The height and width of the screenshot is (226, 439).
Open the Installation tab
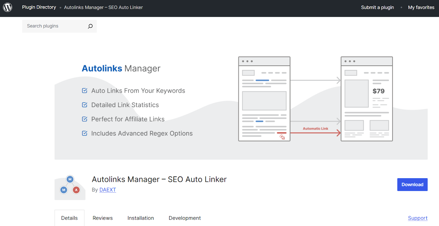click(140, 218)
